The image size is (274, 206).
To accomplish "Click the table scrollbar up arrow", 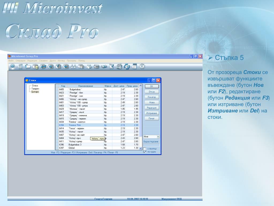I will [140, 86].
